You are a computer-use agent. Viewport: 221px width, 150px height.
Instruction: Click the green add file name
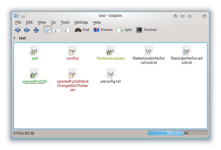pyautogui.click(x=35, y=58)
